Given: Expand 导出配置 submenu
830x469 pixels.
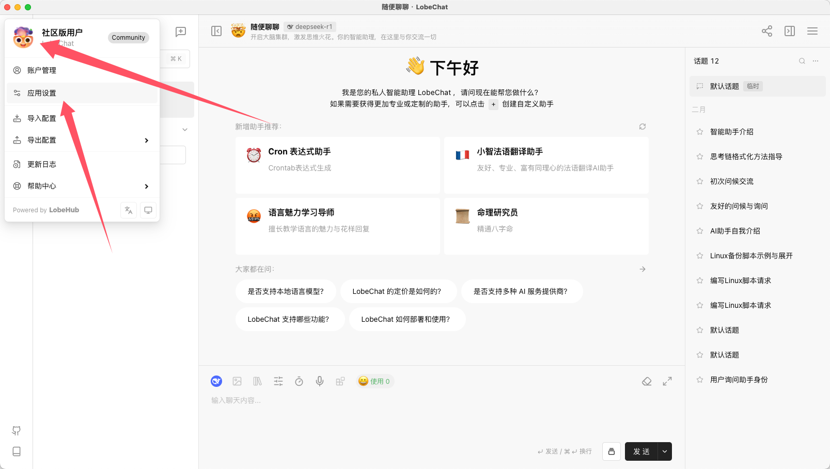Looking at the screenshot, I should [x=82, y=140].
